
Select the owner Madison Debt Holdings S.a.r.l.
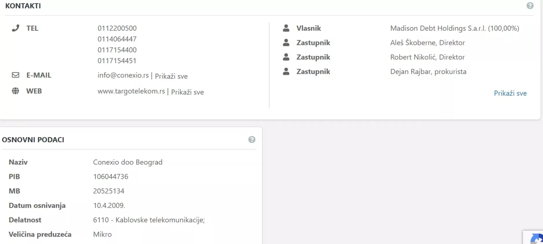tap(454, 28)
